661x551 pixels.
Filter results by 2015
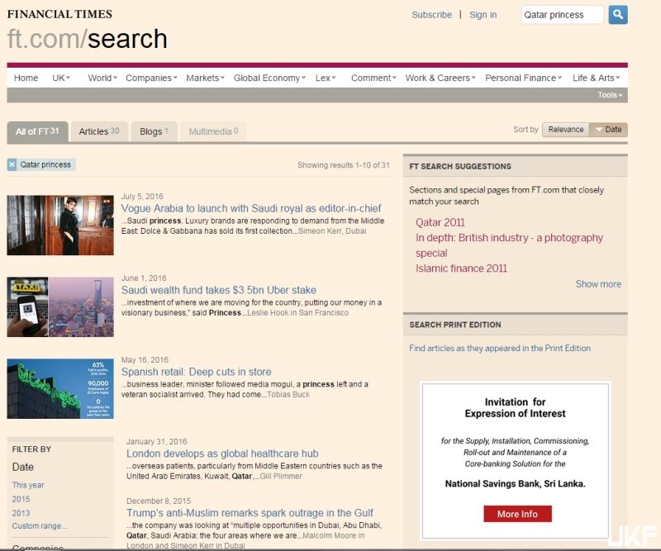21,499
